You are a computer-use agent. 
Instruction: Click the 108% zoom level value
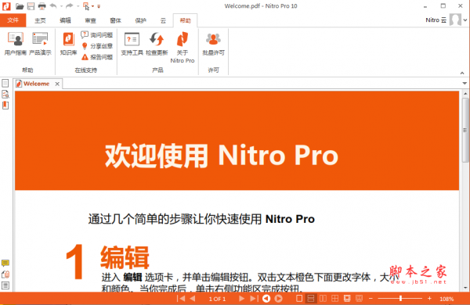446,299
